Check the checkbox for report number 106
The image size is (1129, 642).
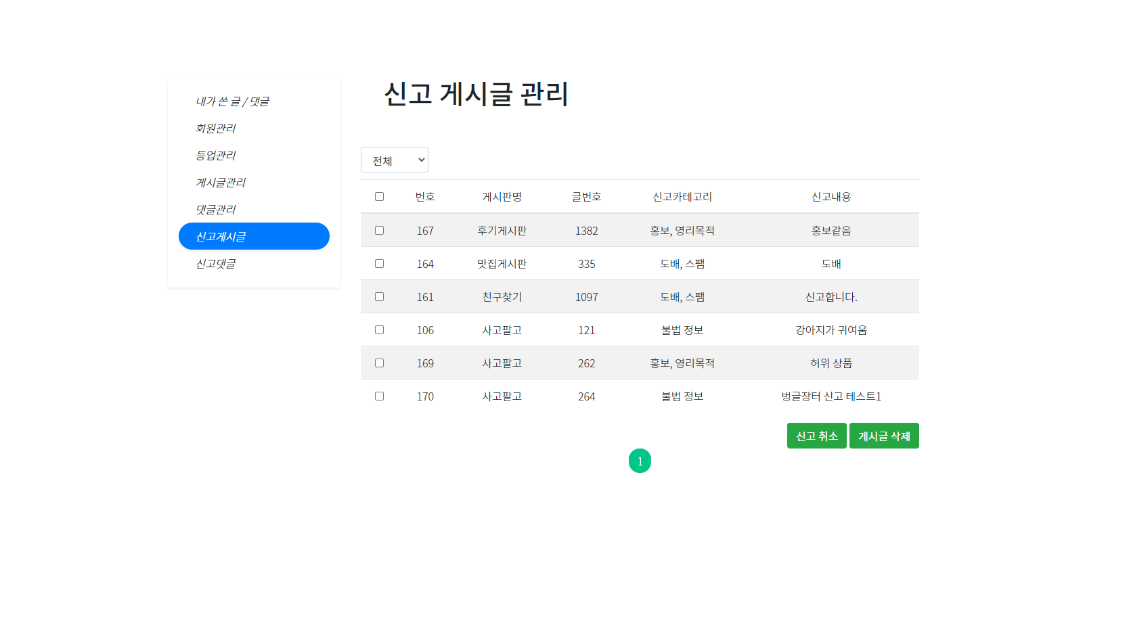pyautogui.click(x=379, y=329)
